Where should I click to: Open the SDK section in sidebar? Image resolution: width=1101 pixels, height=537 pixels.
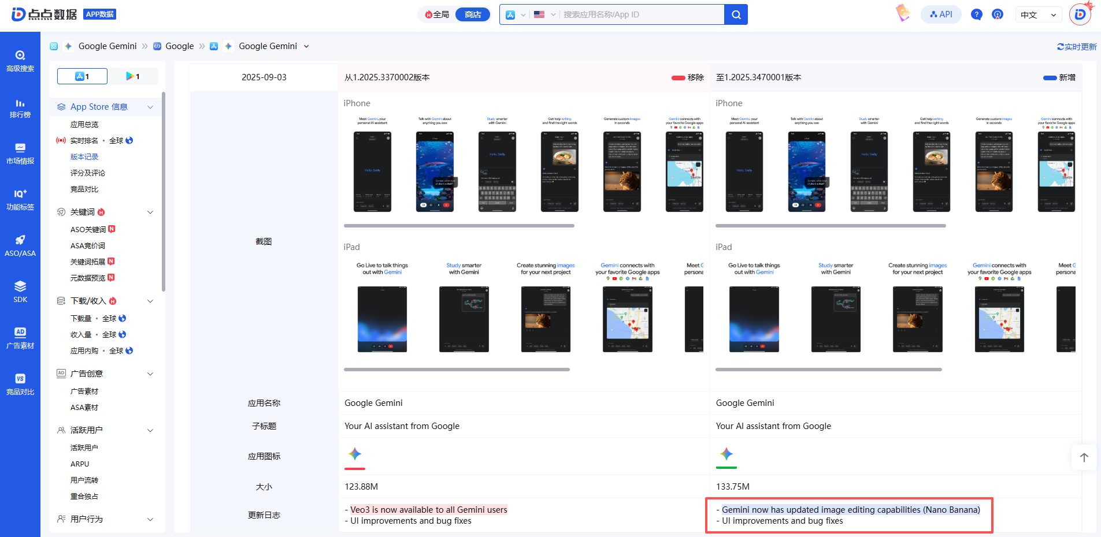20,292
